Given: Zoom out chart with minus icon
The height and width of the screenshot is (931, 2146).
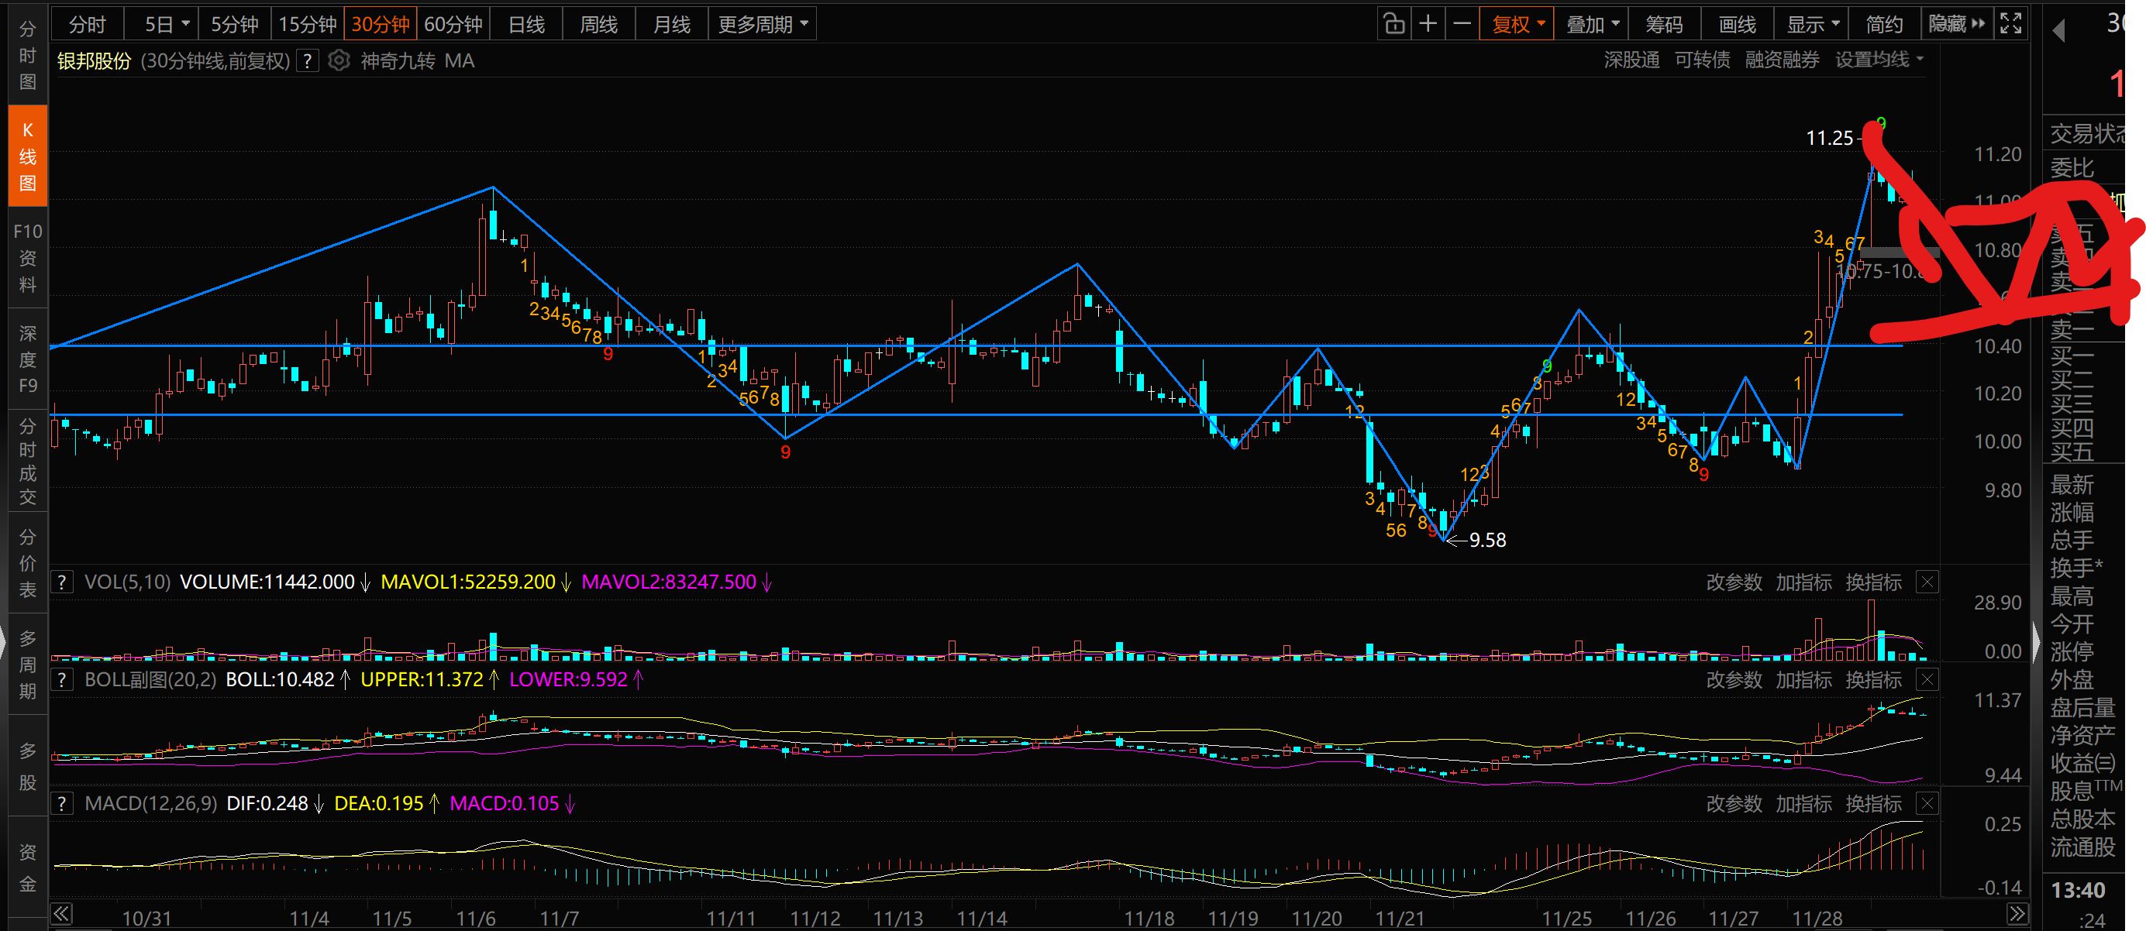Looking at the screenshot, I should point(1462,24).
